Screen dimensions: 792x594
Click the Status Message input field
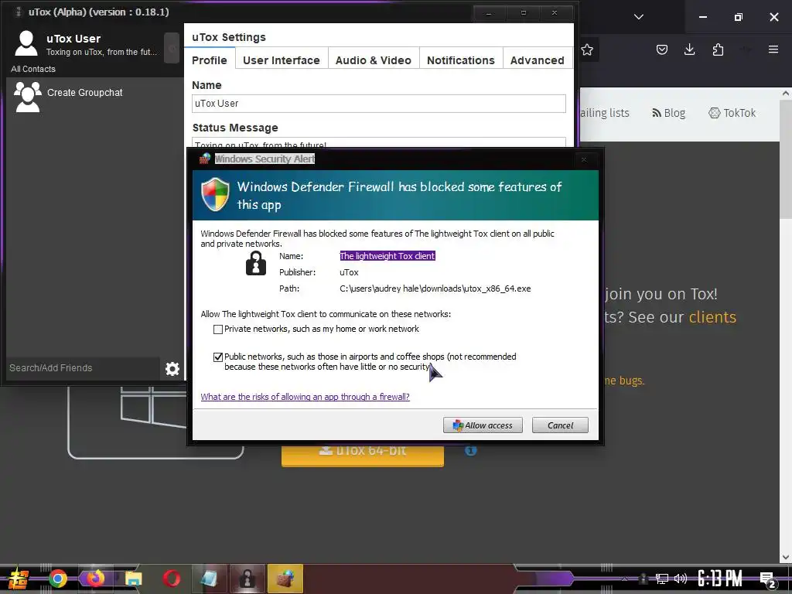(x=379, y=143)
